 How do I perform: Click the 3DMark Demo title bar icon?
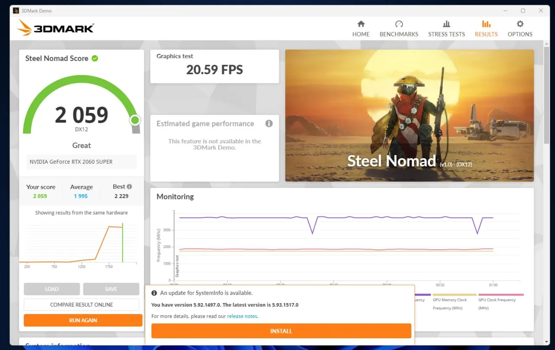tap(16, 10)
